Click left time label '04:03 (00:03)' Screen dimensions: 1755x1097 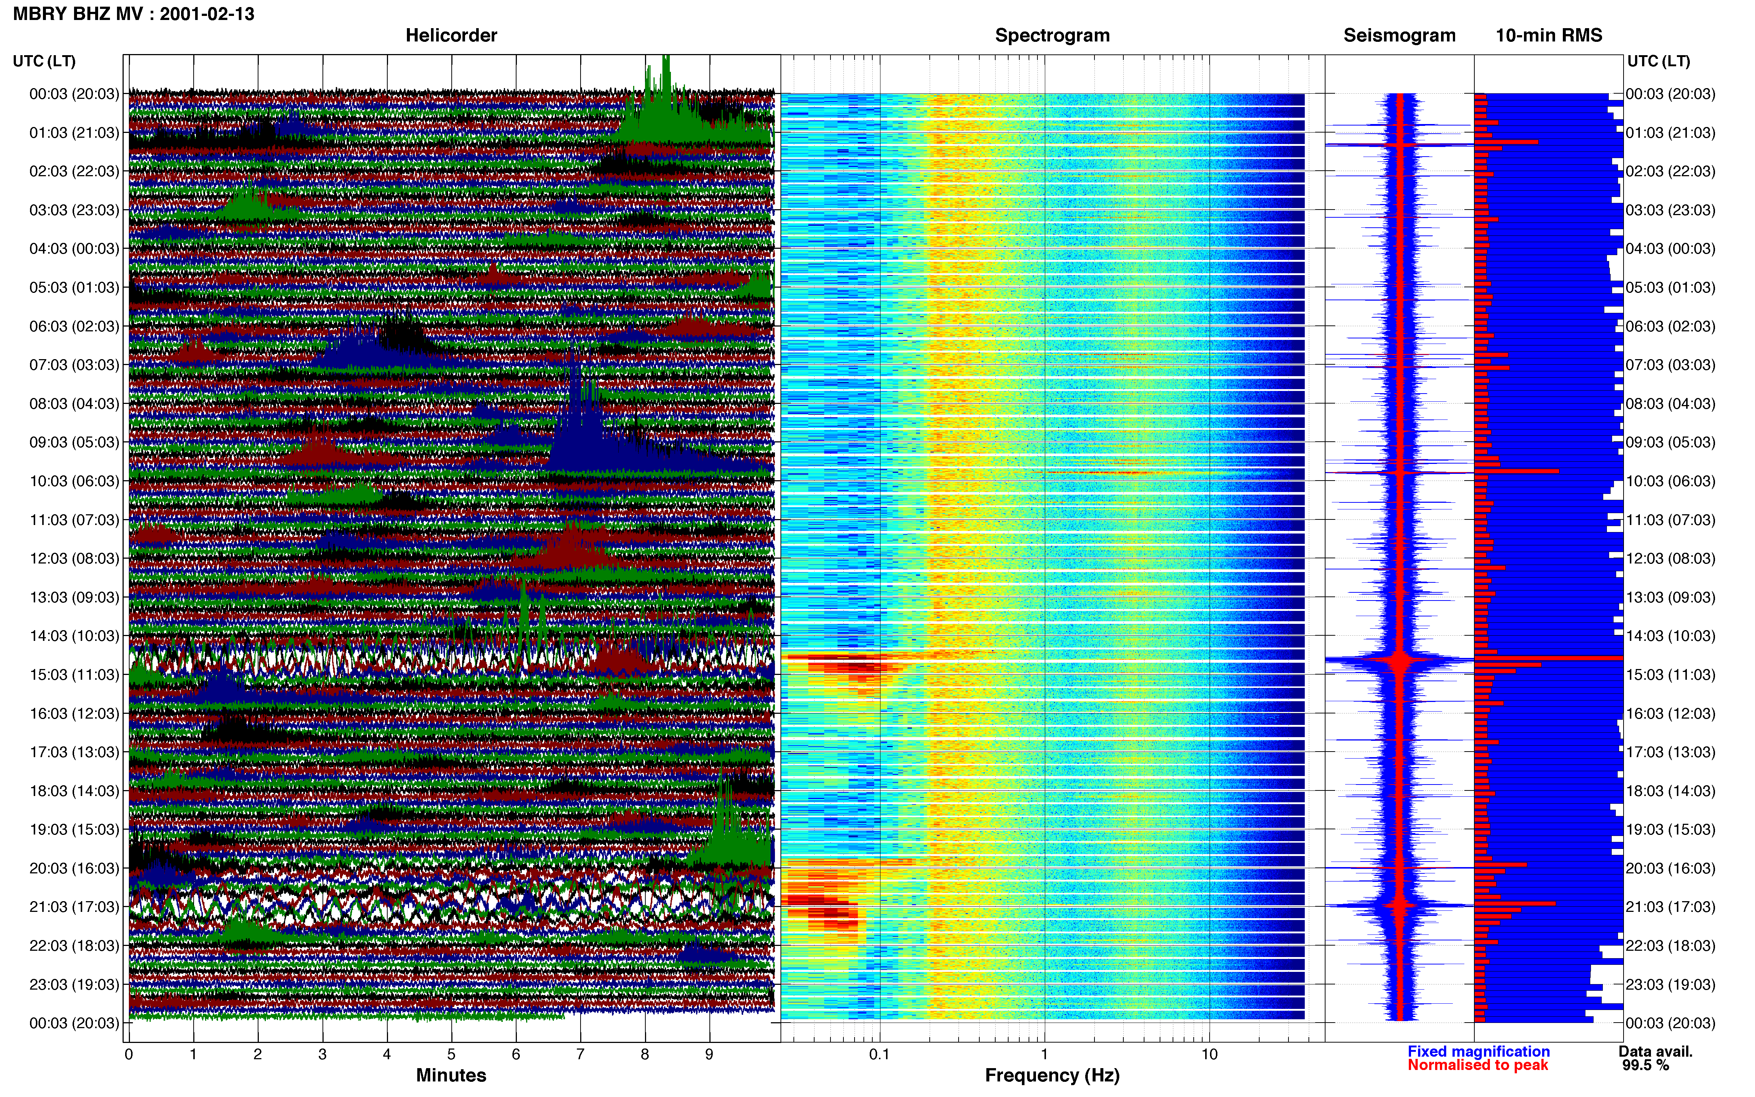74,248
